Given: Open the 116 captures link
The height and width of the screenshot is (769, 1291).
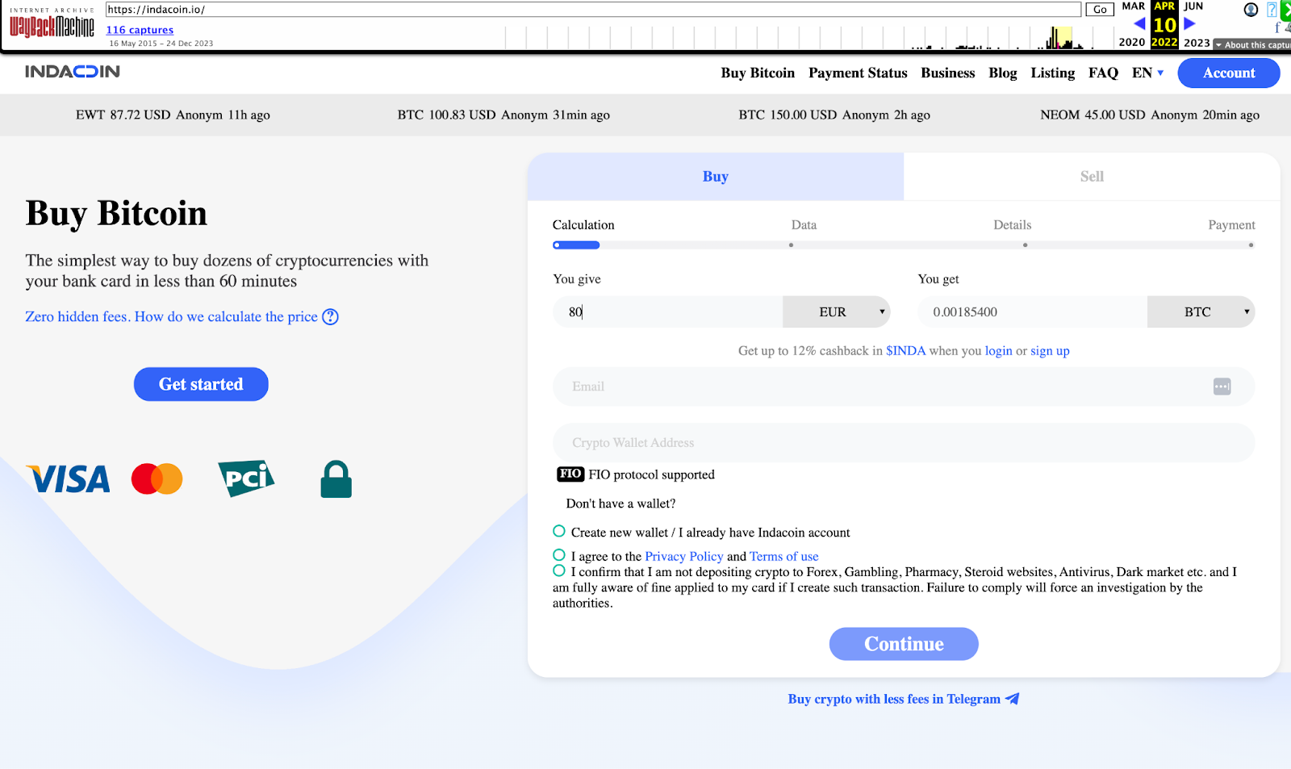Looking at the screenshot, I should 140,30.
